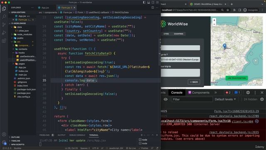
Task: Open .eslintrc.json in the explorer
Action: click(x=24, y=78)
